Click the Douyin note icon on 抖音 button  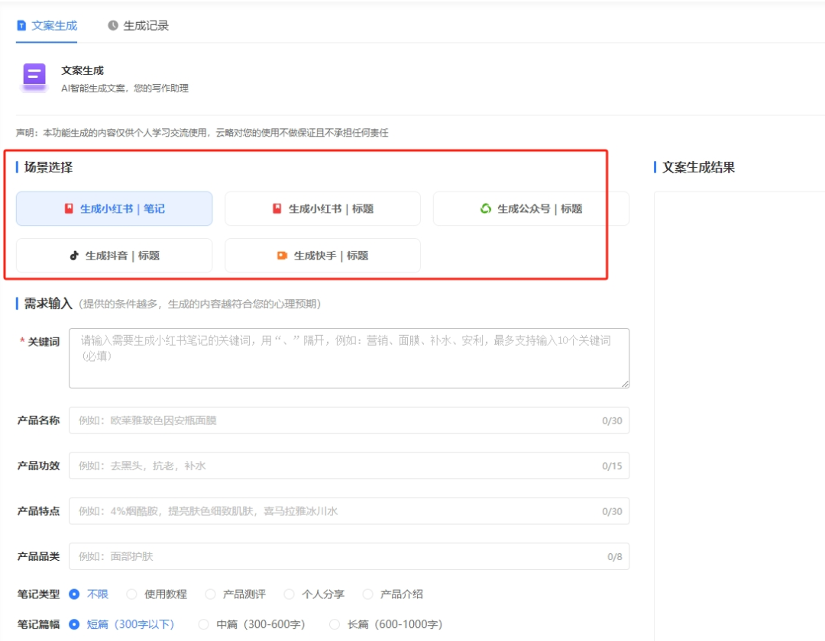pos(74,256)
